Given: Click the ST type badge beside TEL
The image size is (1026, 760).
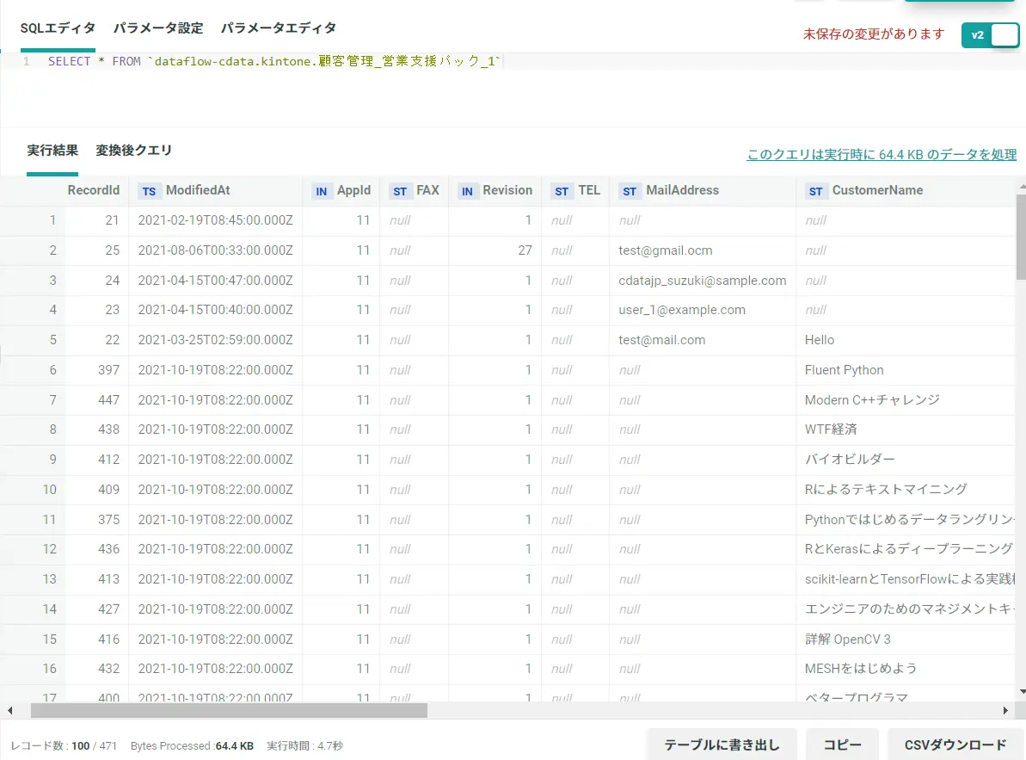Looking at the screenshot, I should [562, 191].
